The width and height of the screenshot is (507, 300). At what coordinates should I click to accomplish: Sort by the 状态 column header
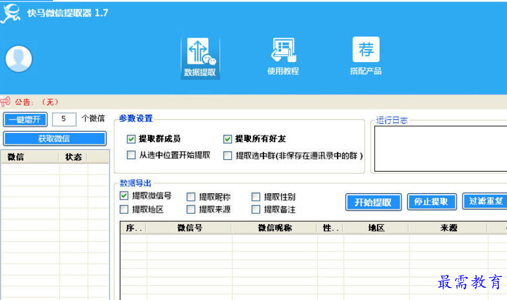[x=74, y=157]
